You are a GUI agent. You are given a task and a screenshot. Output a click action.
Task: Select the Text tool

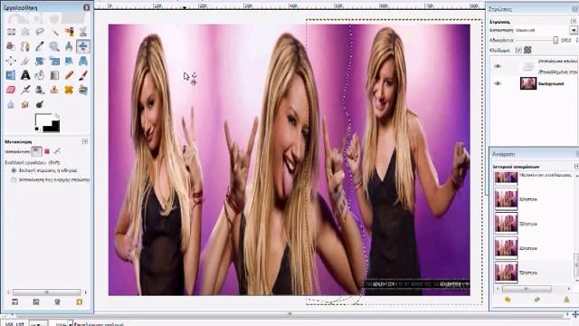(x=25, y=75)
